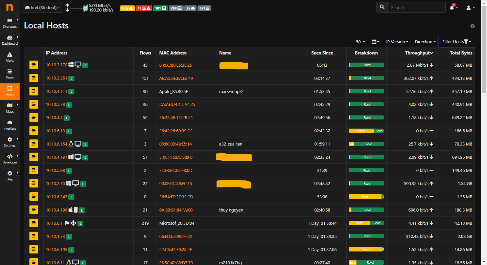487x265 pixels.
Task: Open the Dashboard sidebar menu
Action: [x=10, y=40]
